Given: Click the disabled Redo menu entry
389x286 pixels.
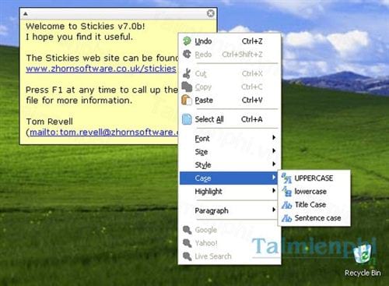Looking at the screenshot, I should (x=230, y=55).
